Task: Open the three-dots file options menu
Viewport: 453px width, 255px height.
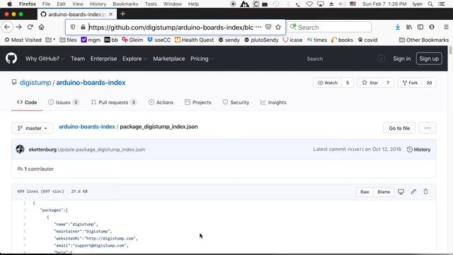Action: [x=428, y=128]
